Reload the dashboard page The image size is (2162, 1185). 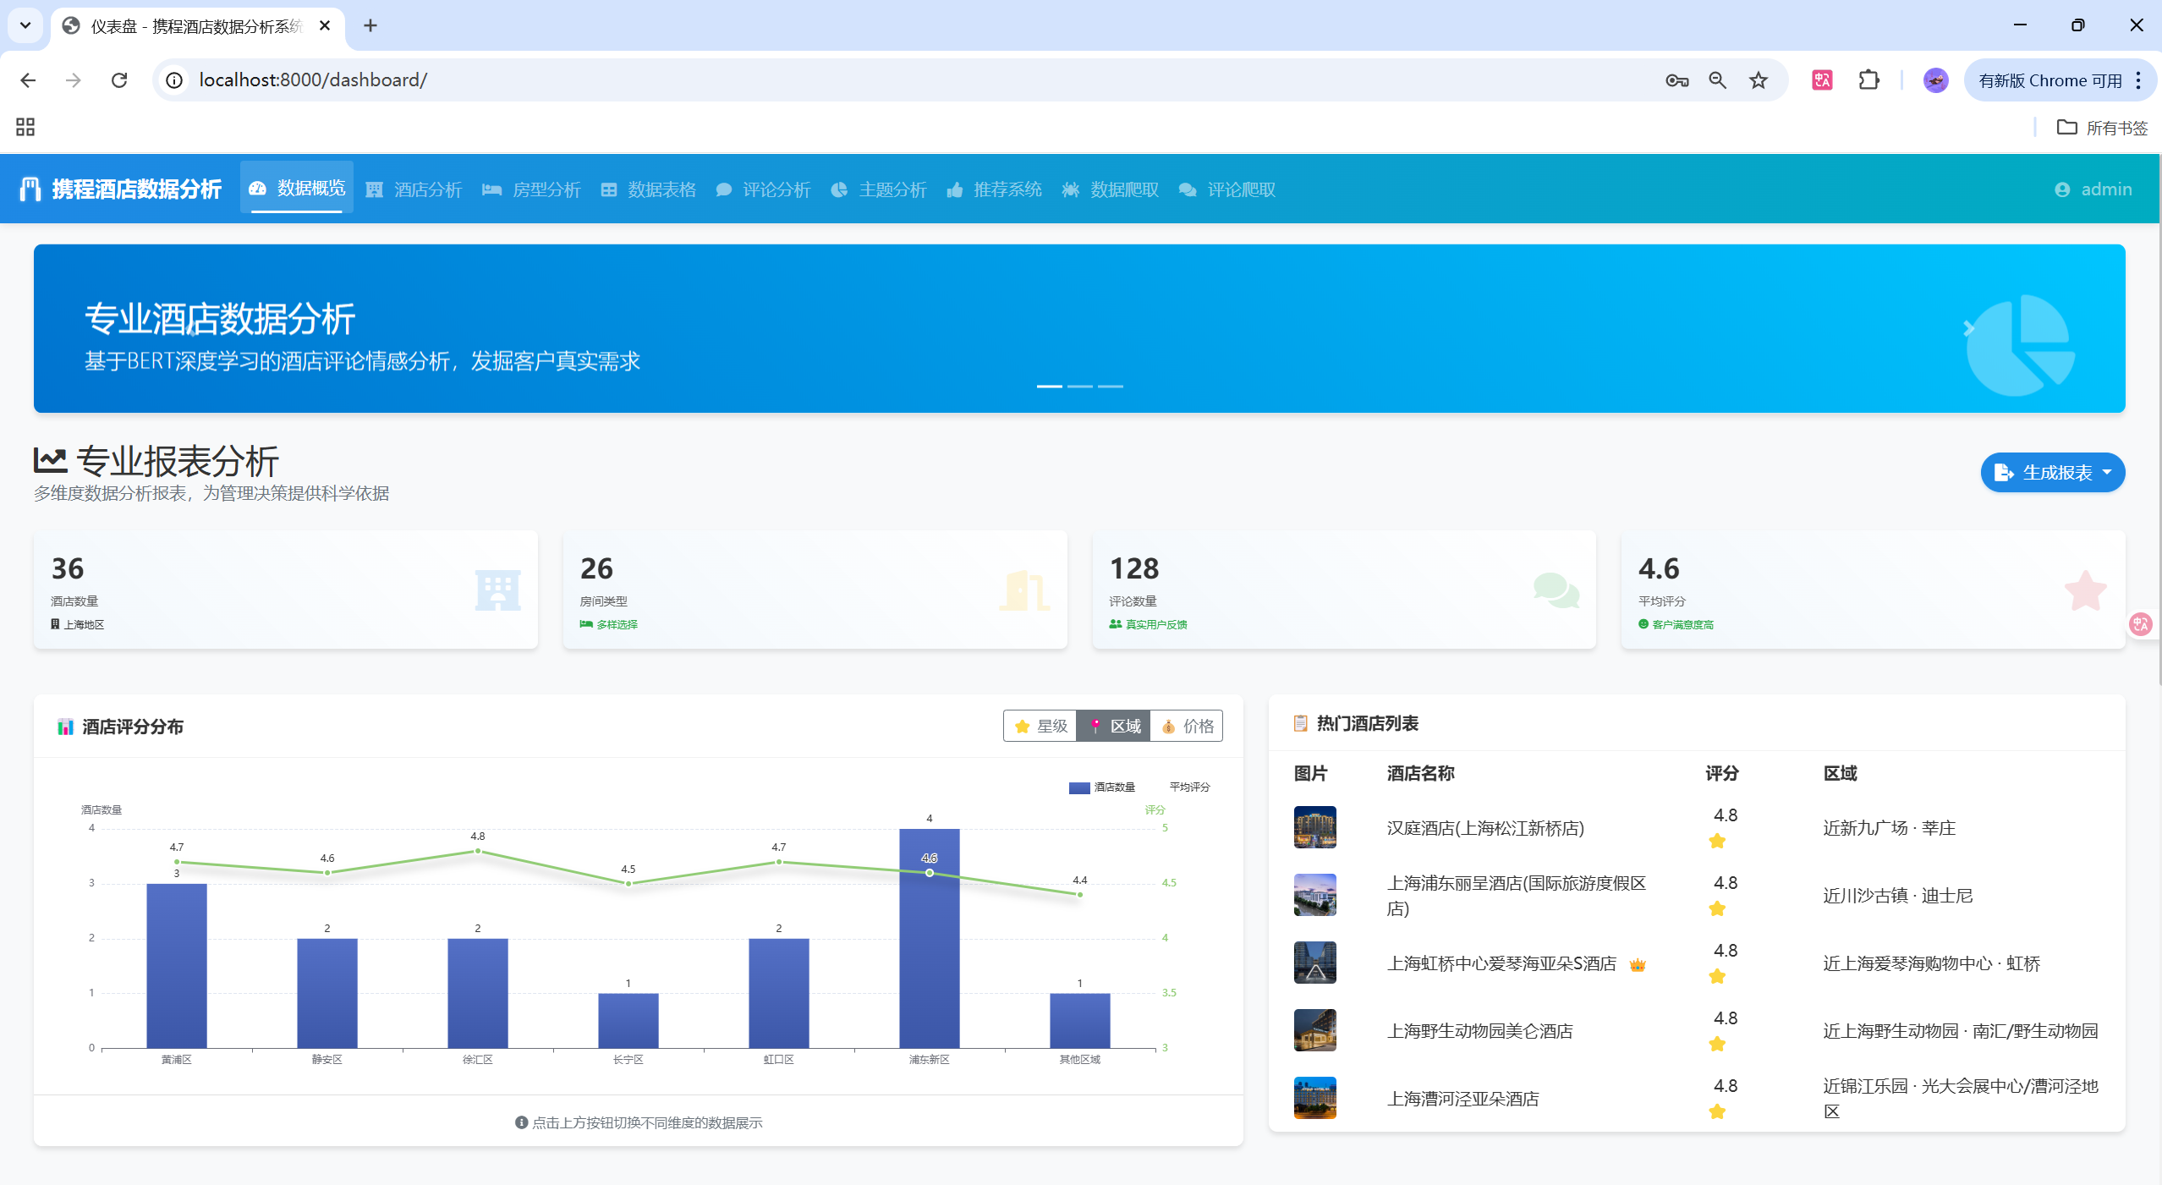point(119,80)
